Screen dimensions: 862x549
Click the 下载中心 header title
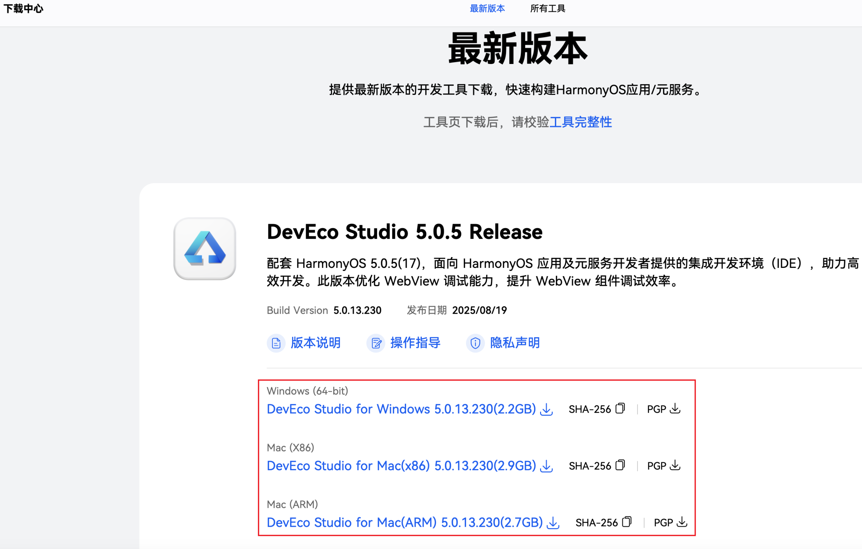click(23, 9)
